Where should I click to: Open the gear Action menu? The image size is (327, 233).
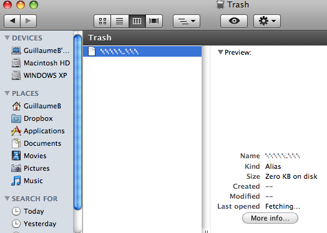click(267, 21)
